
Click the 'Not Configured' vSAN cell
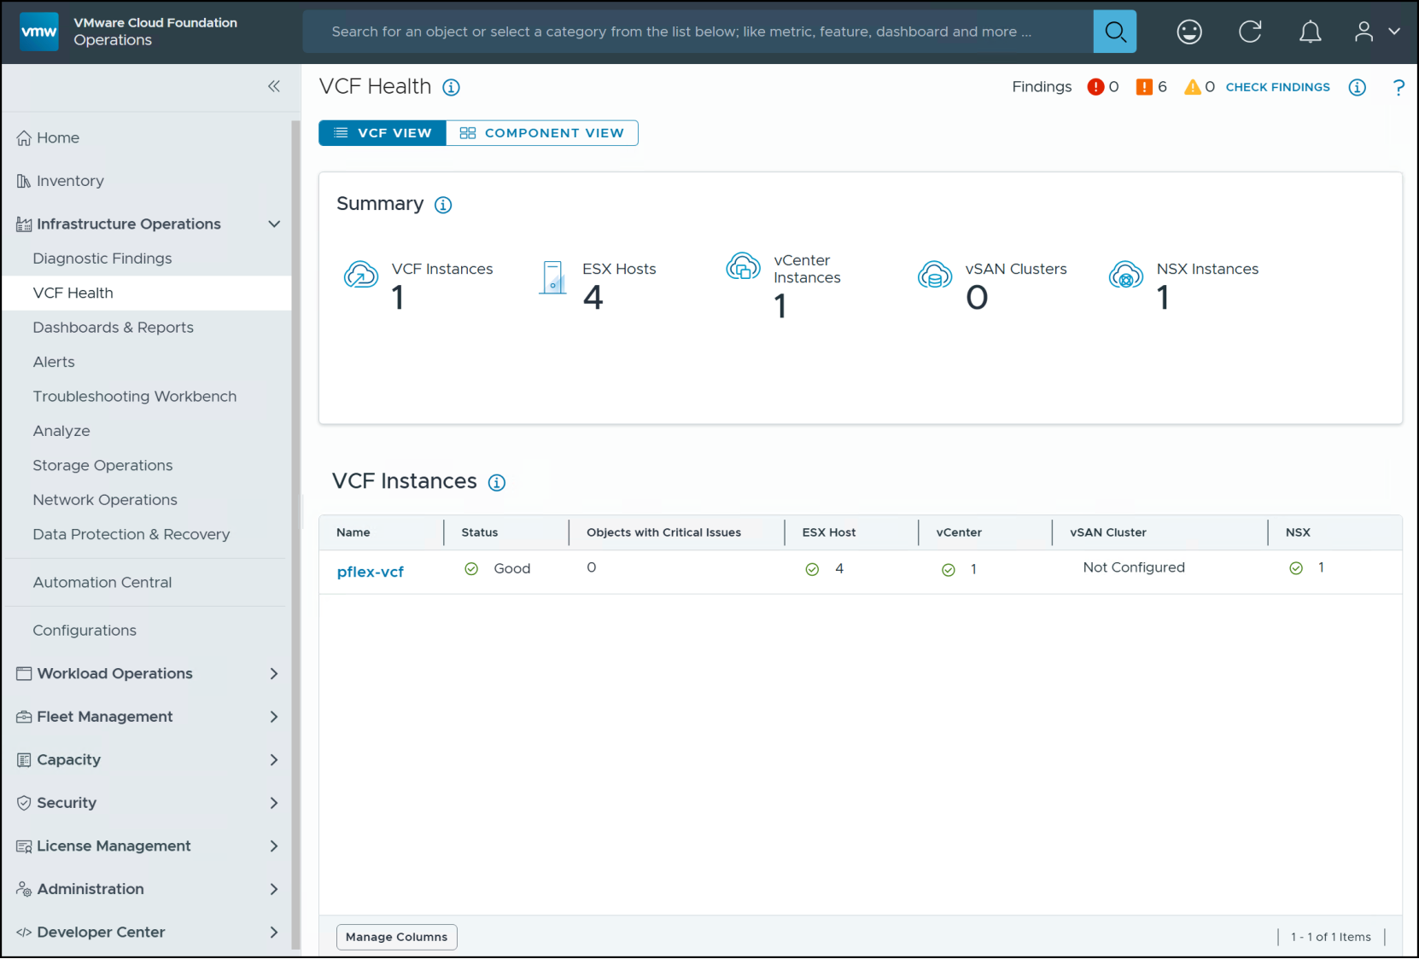point(1134,568)
